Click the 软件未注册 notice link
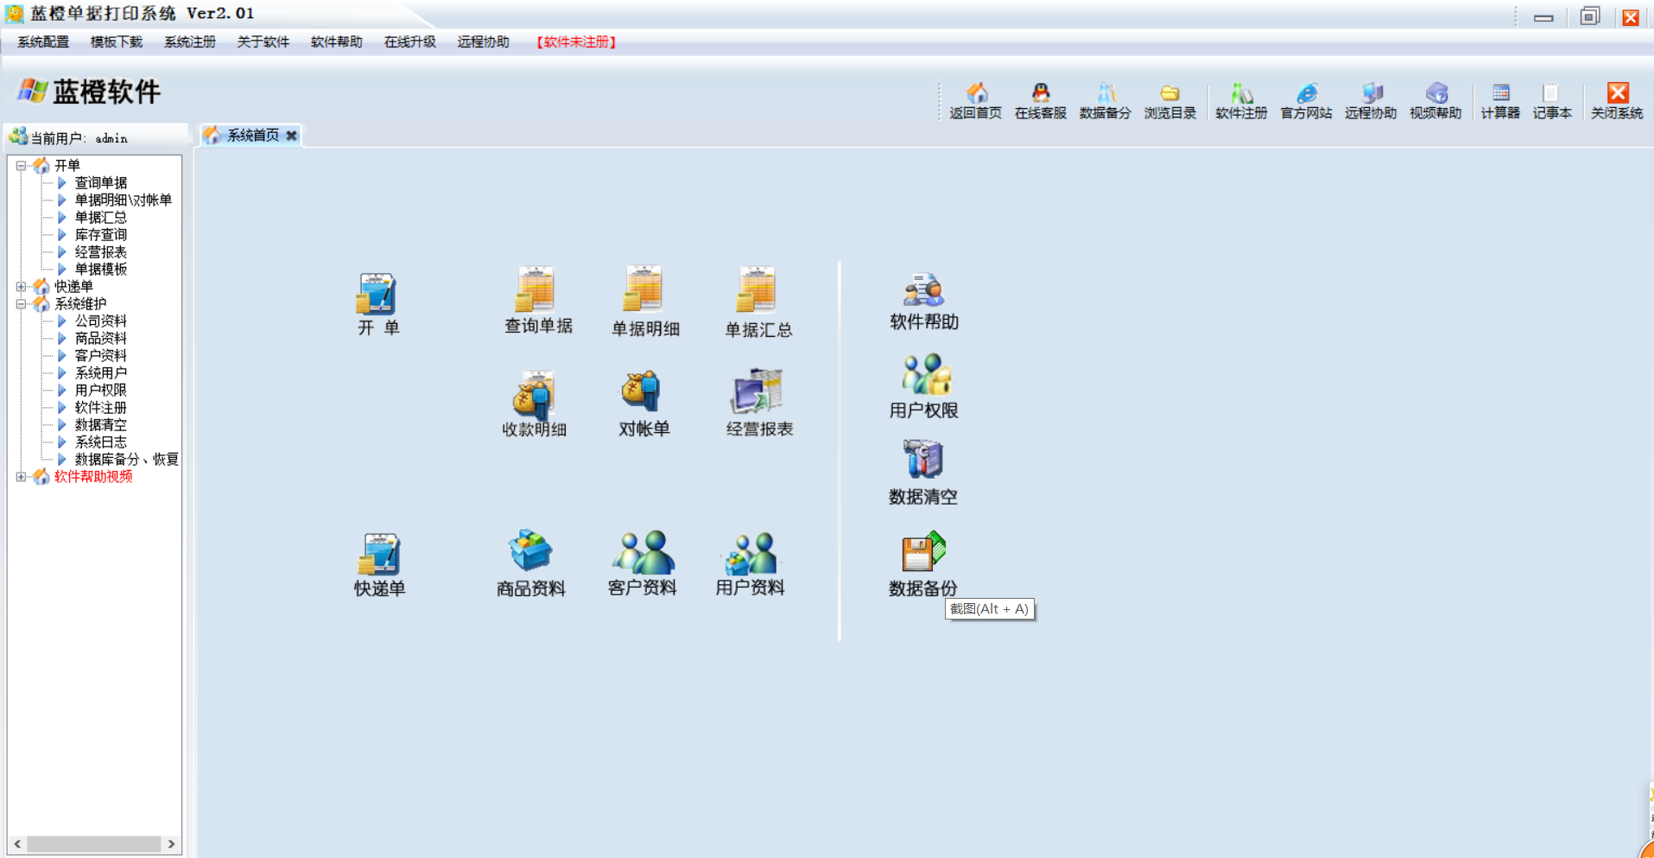The height and width of the screenshot is (858, 1654). 576,41
